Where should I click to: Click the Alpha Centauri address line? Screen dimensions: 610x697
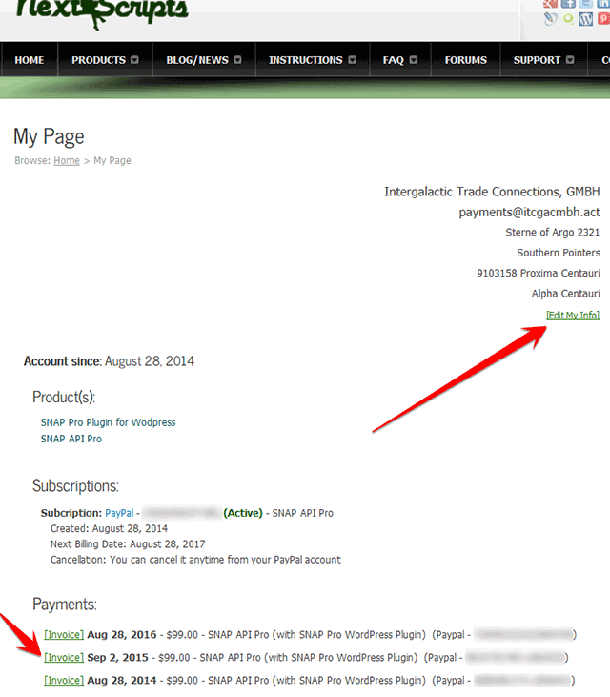click(x=565, y=294)
